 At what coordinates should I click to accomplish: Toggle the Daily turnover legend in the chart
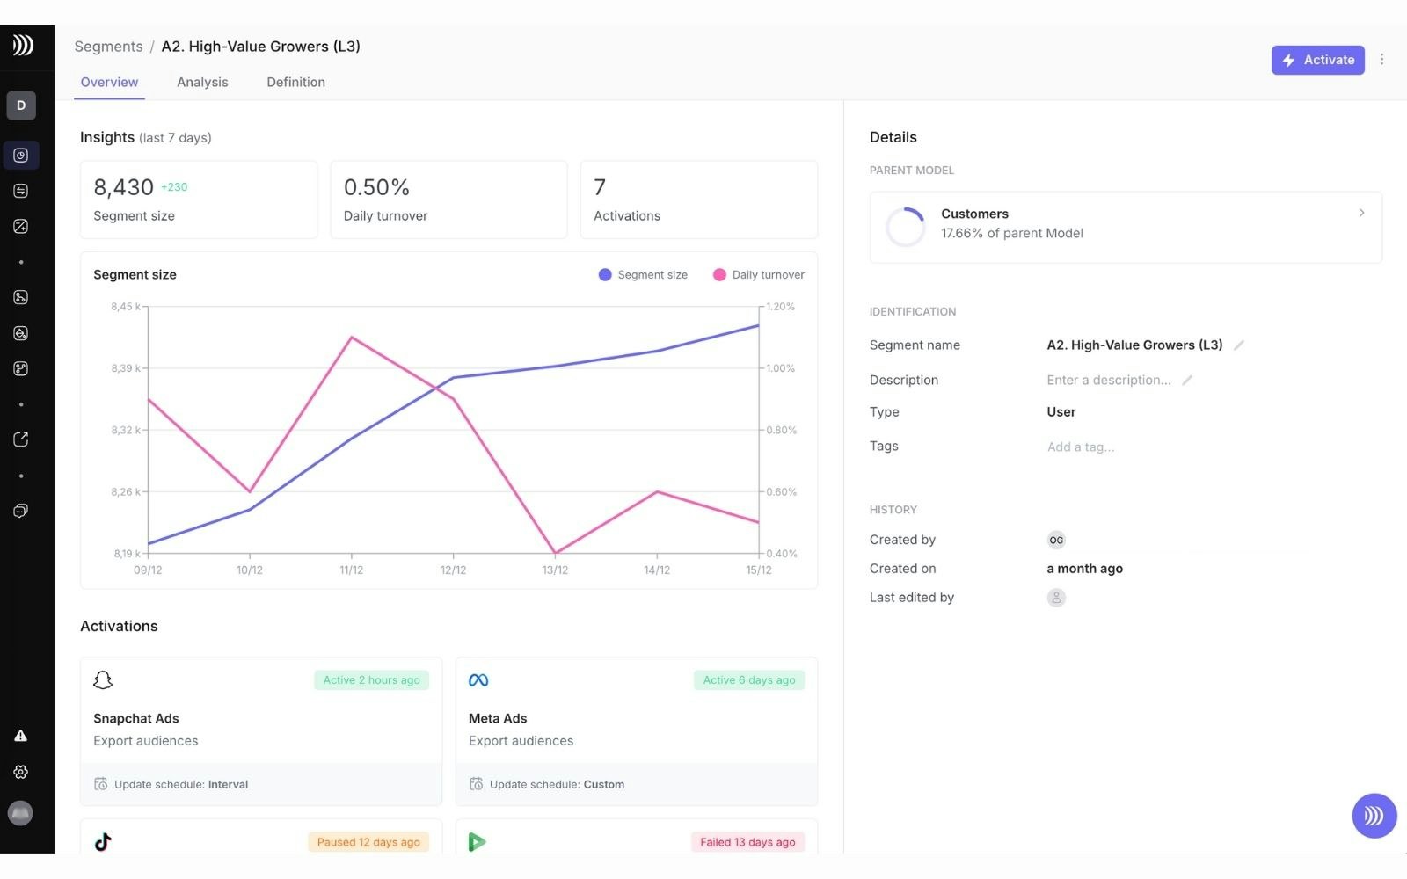tap(757, 274)
